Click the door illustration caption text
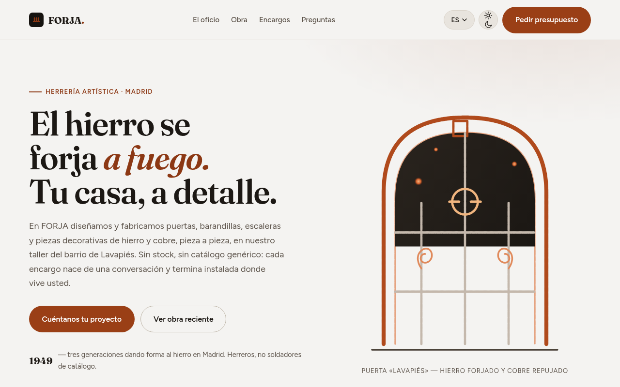620x387 pixels. coord(465,371)
